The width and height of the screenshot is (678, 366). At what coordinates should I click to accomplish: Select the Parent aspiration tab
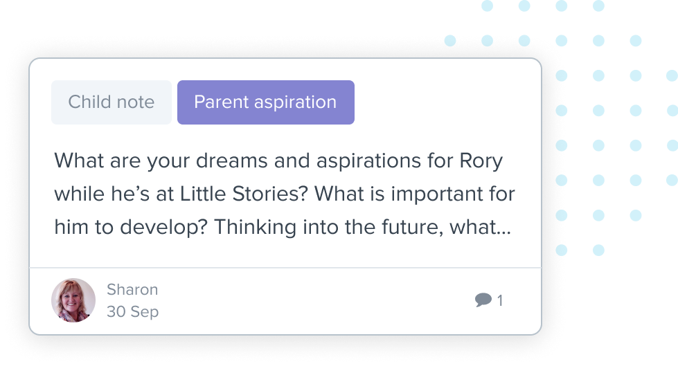[x=265, y=102]
